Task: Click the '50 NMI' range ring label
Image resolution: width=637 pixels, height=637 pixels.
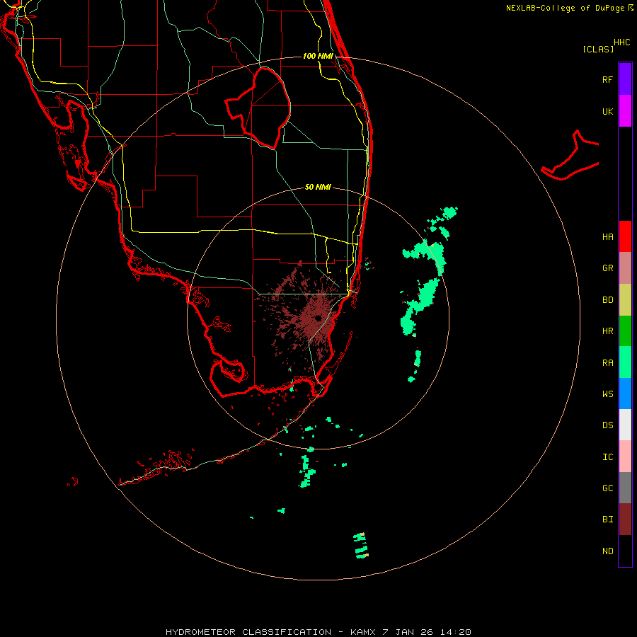Action: tap(318, 187)
